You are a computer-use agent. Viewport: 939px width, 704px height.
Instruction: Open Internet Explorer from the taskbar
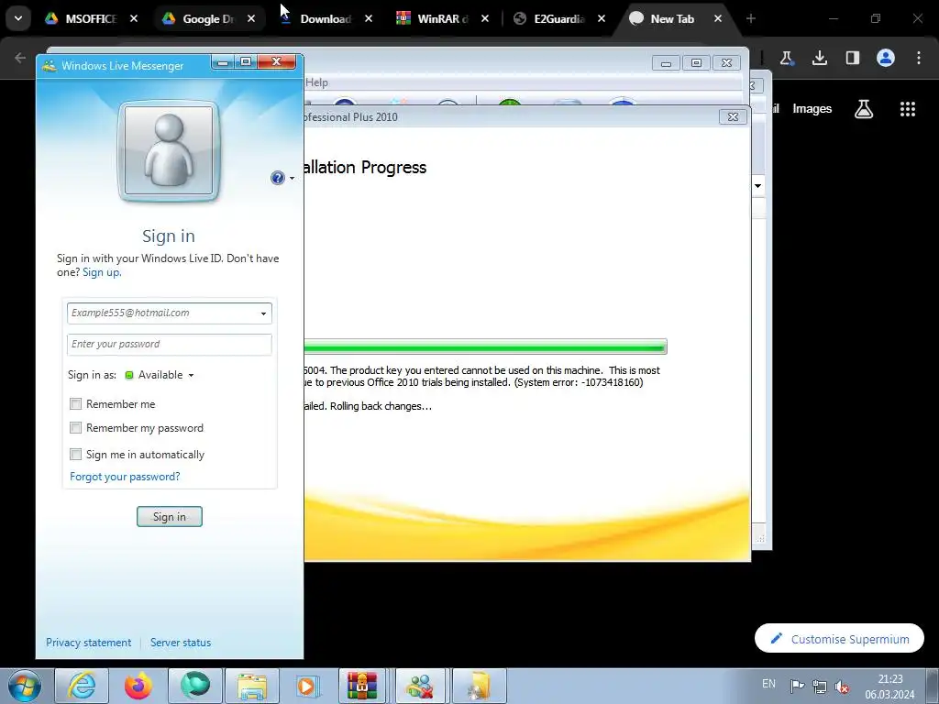click(82, 686)
